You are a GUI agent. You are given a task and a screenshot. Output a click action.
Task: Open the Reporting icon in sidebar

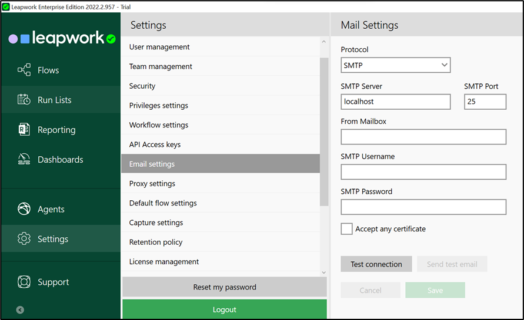24,130
